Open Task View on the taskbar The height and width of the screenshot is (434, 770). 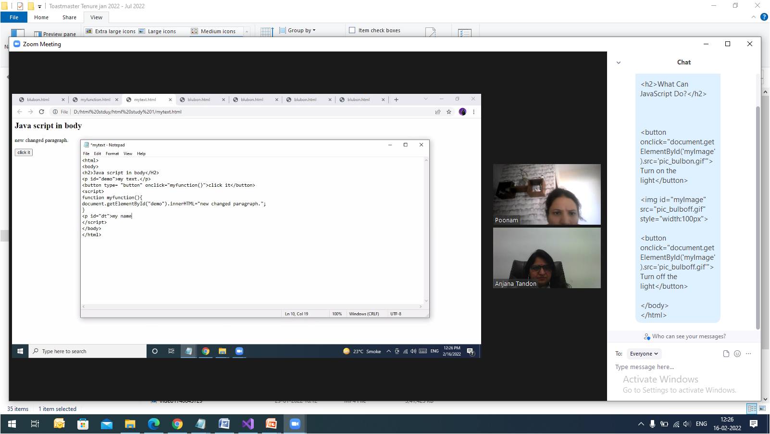pyautogui.click(x=35, y=424)
